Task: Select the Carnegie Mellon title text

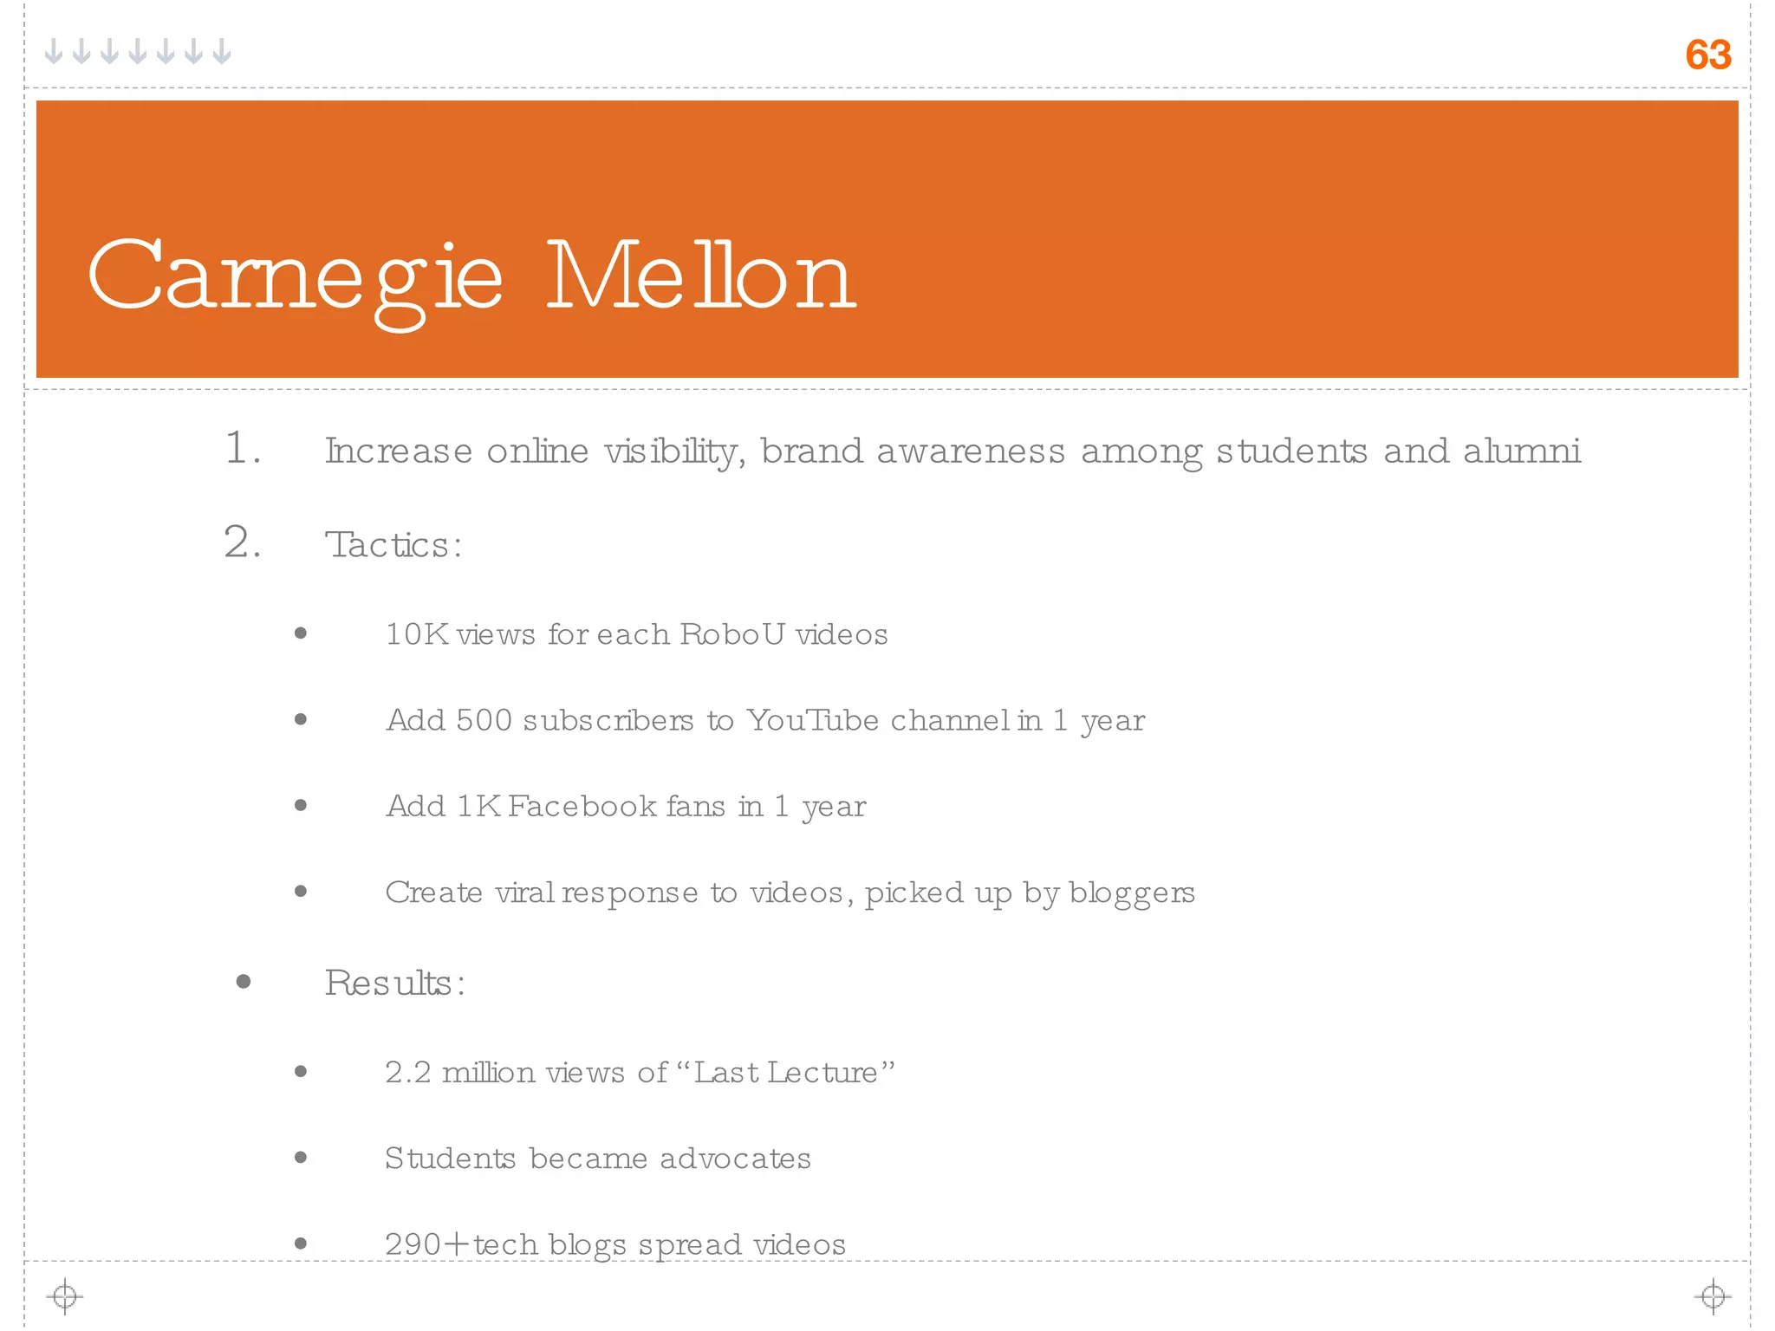Action: pyautogui.click(x=471, y=277)
